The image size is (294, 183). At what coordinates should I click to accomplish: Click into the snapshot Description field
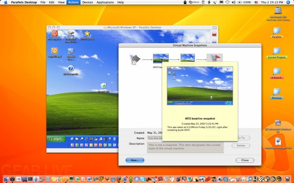coord(186,147)
